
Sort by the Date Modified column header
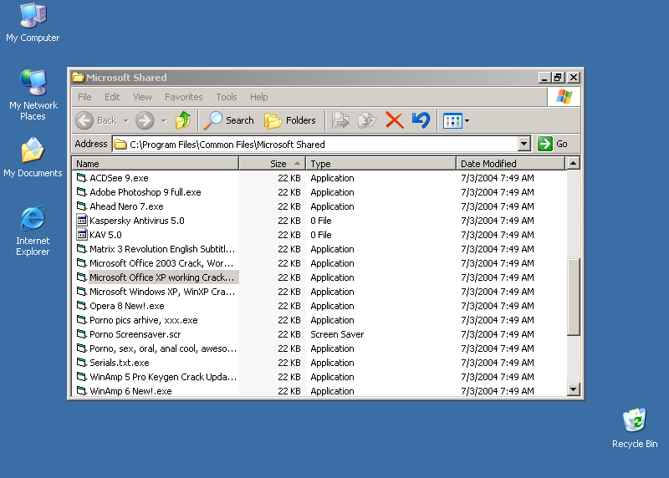point(510,164)
